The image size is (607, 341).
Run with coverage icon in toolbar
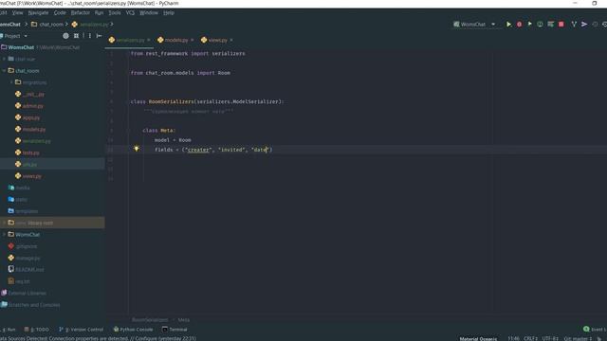point(529,24)
